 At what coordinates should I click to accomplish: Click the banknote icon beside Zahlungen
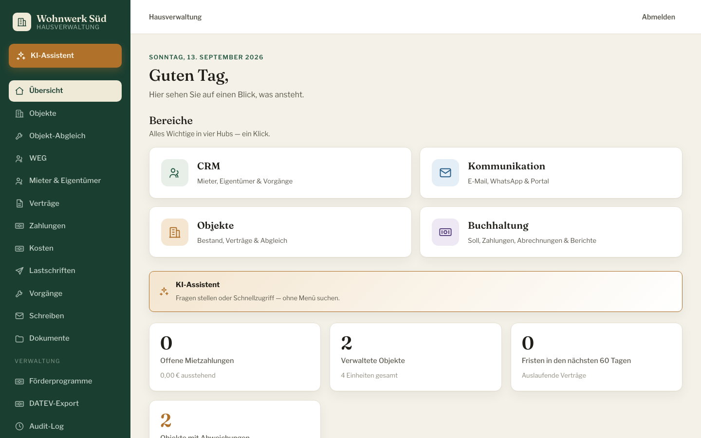point(19,226)
